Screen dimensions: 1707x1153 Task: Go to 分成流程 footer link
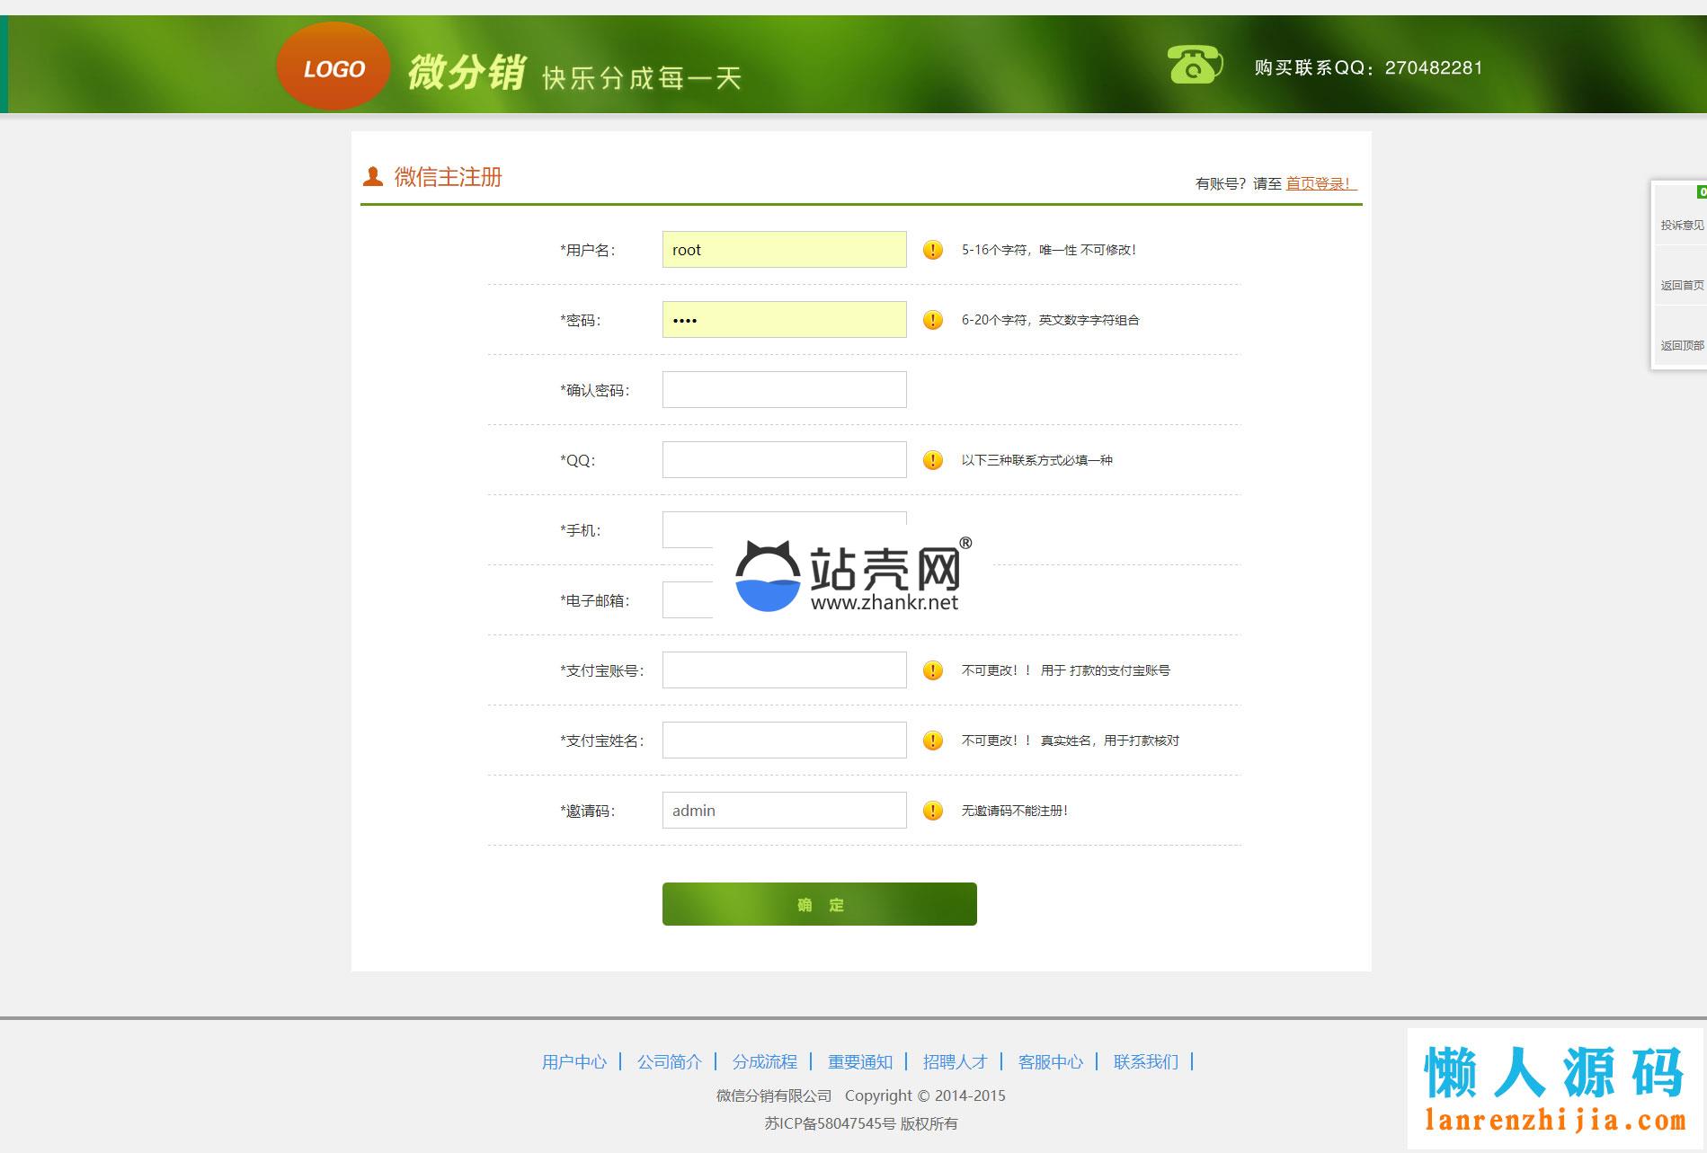point(765,1062)
